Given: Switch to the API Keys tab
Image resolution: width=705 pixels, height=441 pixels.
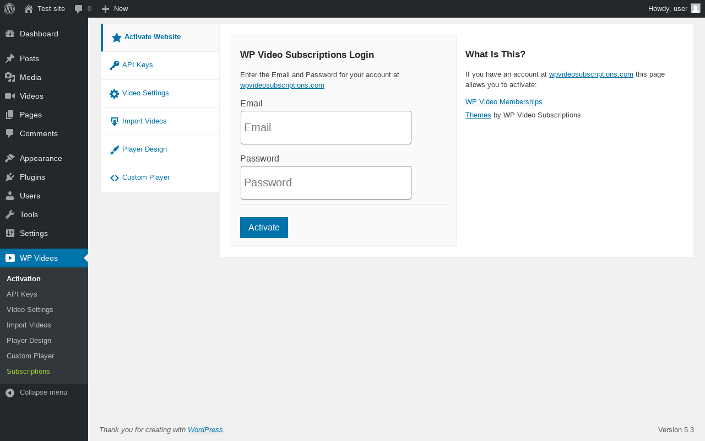Looking at the screenshot, I should pos(160,66).
